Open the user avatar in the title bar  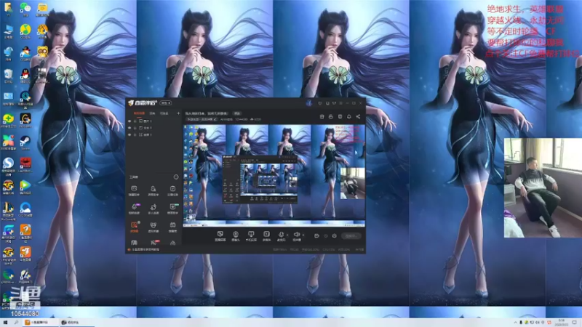click(x=308, y=103)
